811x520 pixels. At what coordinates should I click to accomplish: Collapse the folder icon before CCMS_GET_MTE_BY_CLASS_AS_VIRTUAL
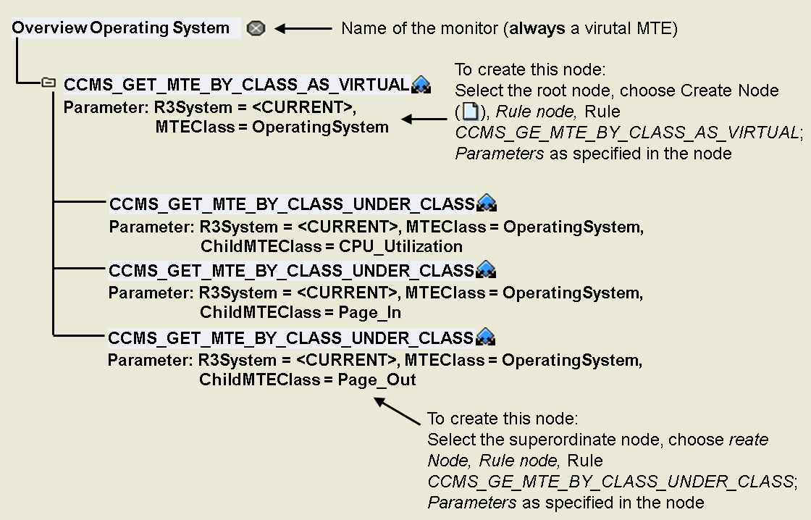(49, 83)
